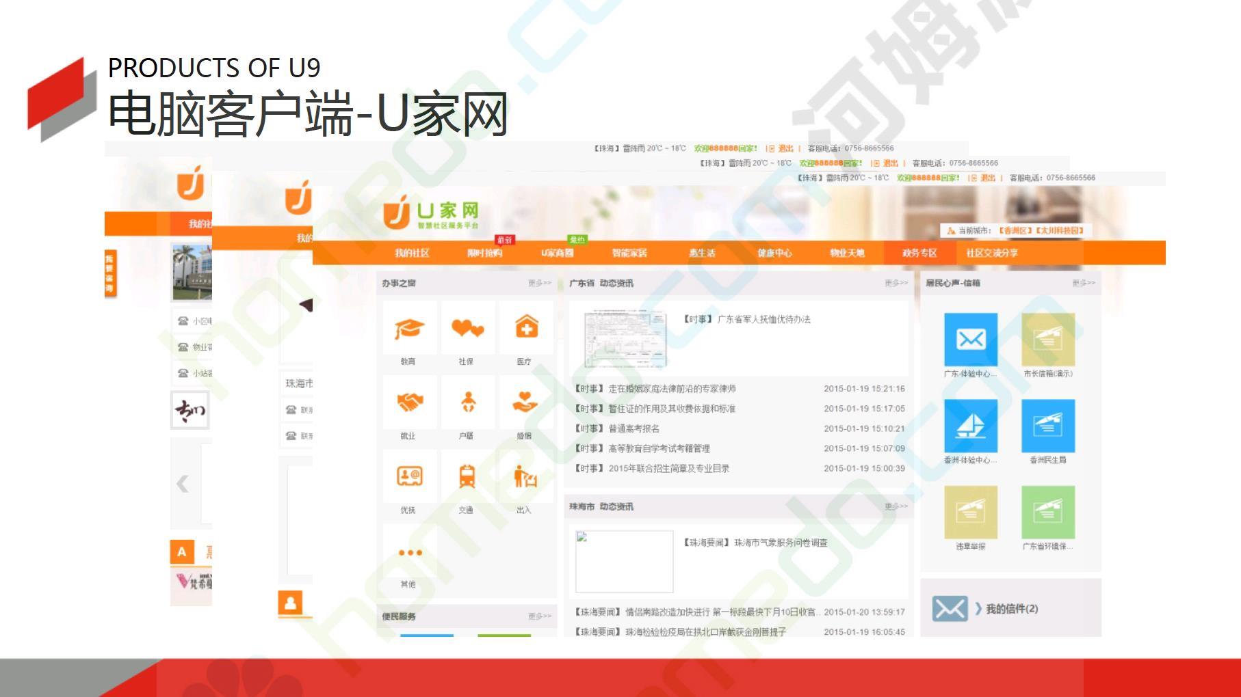1241x697 pixels.
Task: Open the 医疗 medical house icon
Action: 525,327
